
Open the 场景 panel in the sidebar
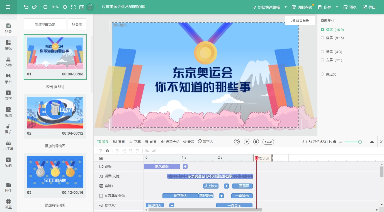coord(8,28)
